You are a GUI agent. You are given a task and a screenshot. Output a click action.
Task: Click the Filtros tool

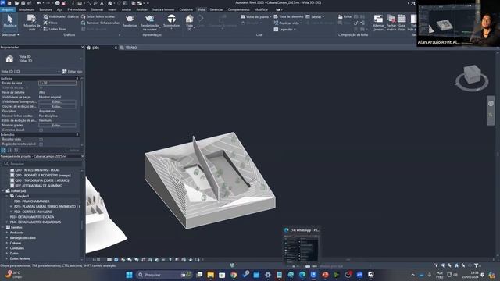(51, 23)
